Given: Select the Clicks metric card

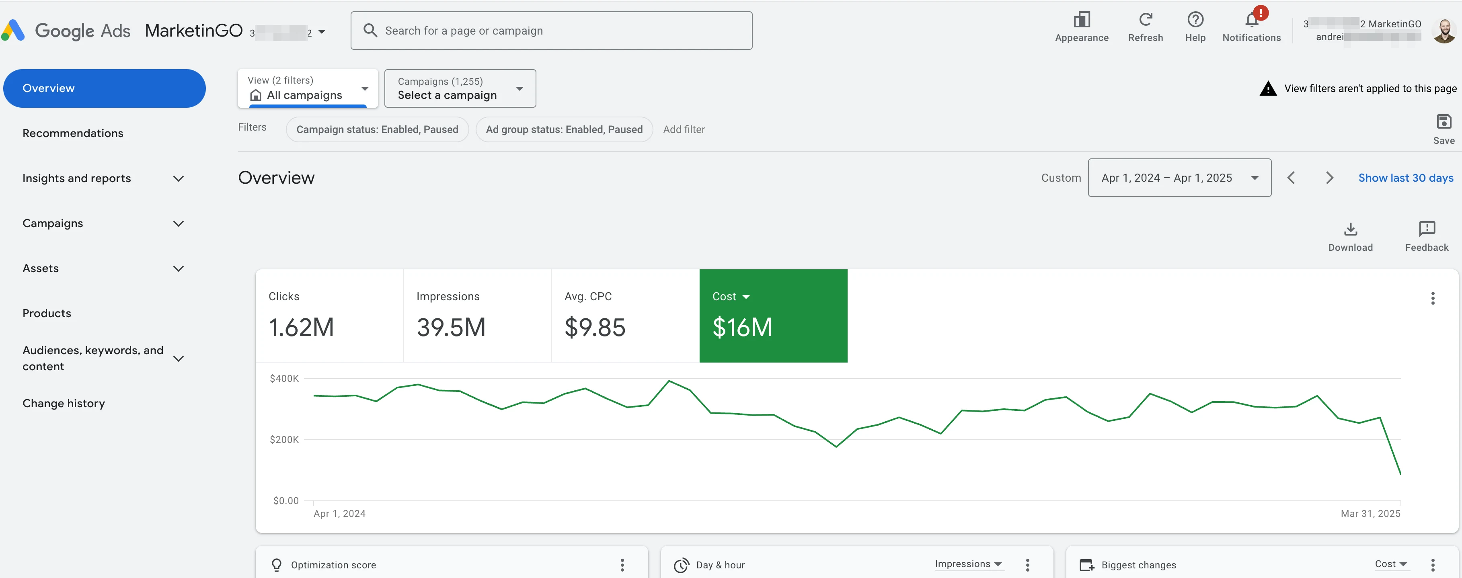Looking at the screenshot, I should (x=329, y=316).
